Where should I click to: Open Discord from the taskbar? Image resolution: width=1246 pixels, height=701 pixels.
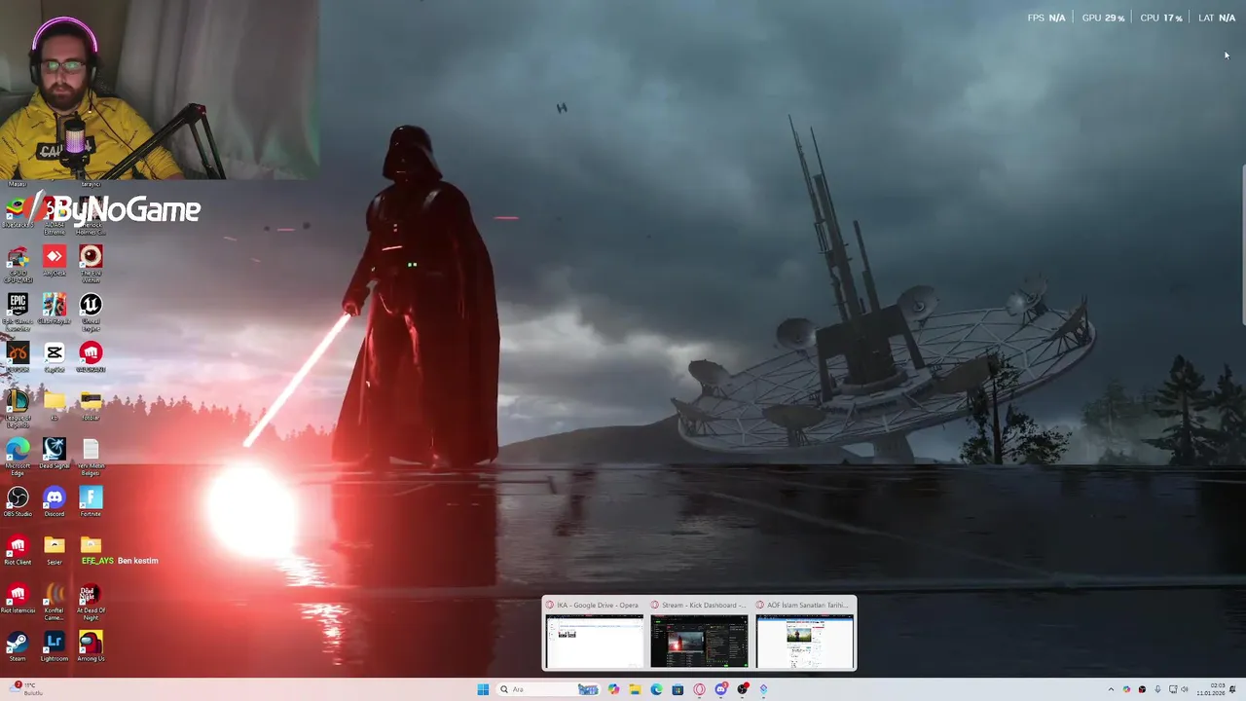tap(720, 689)
